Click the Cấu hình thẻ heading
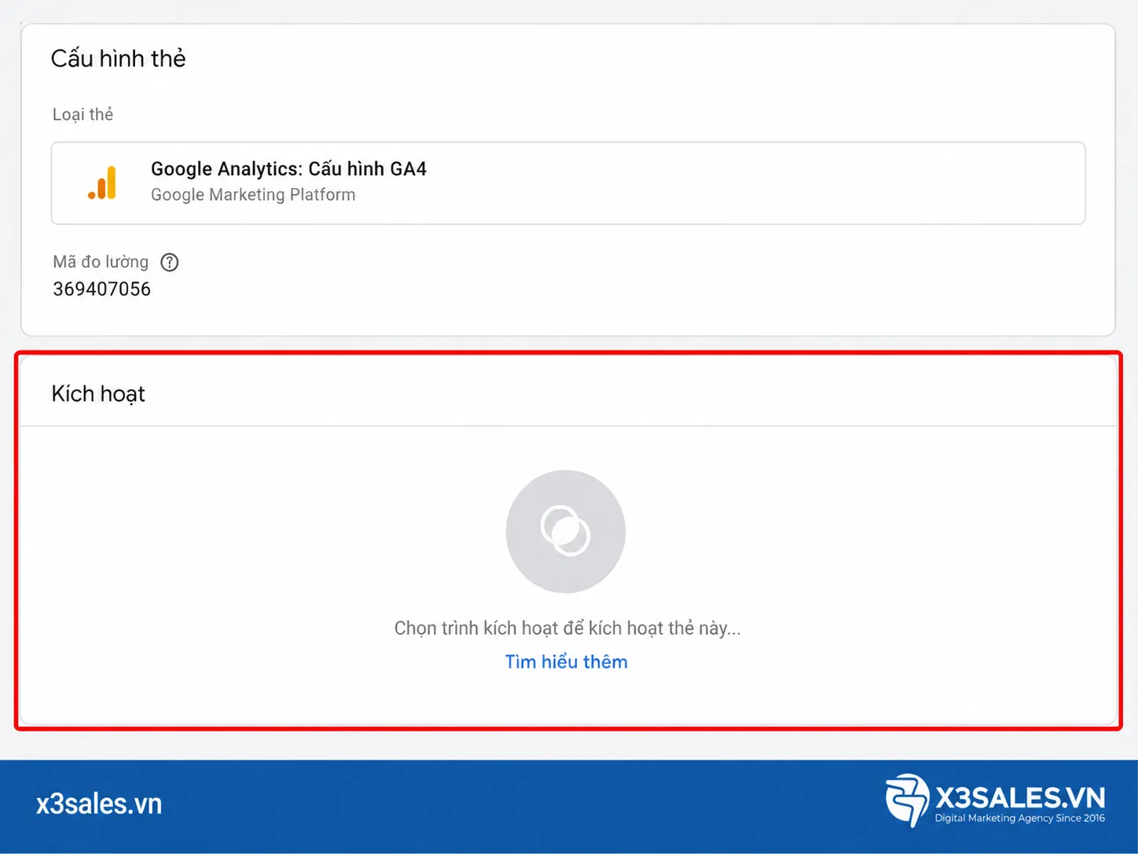Screen dimensions: 1138x854 point(119,59)
